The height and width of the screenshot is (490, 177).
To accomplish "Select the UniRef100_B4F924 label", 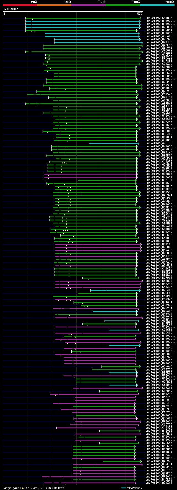I will click(159, 195).
